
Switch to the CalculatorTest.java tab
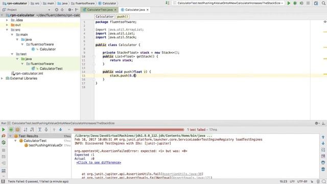coord(100,10)
